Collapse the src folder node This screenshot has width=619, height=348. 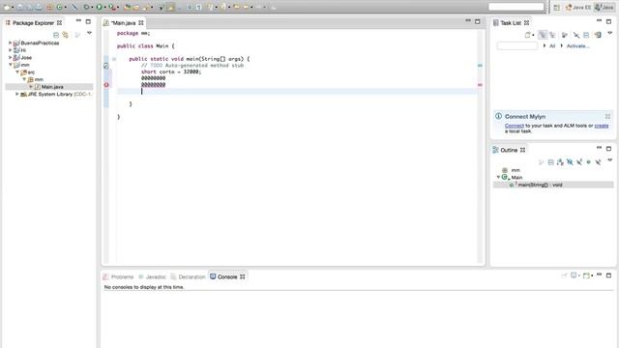click(x=17, y=72)
